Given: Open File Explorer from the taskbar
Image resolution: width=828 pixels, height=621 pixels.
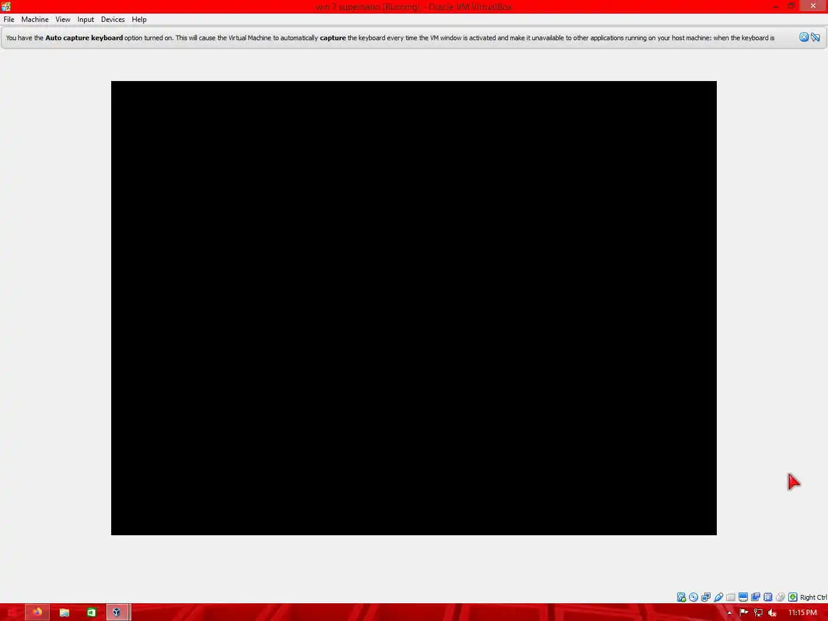Looking at the screenshot, I should click(x=64, y=612).
